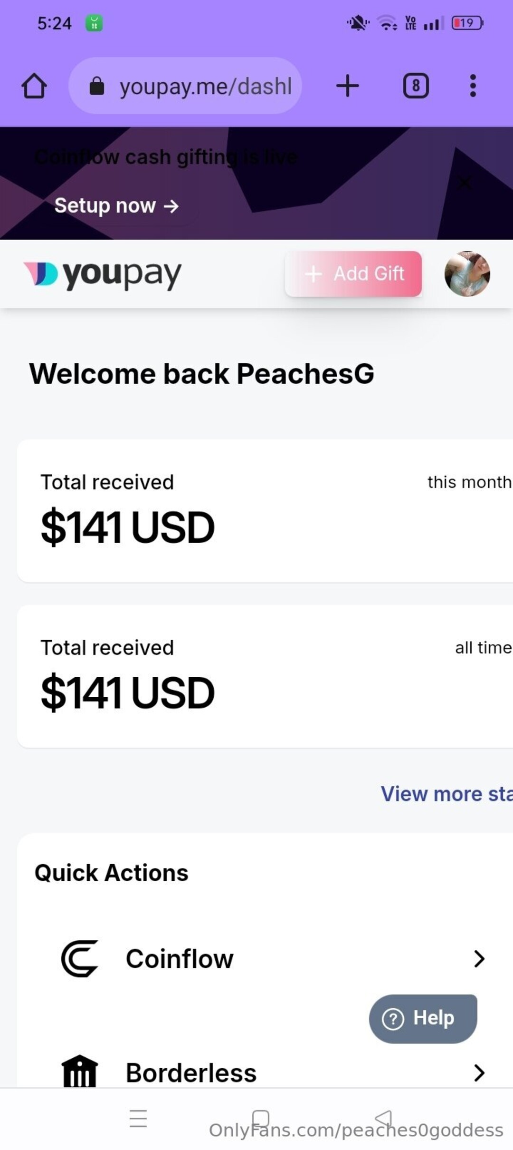
Task: Open a new browser tab
Action: coord(347,86)
